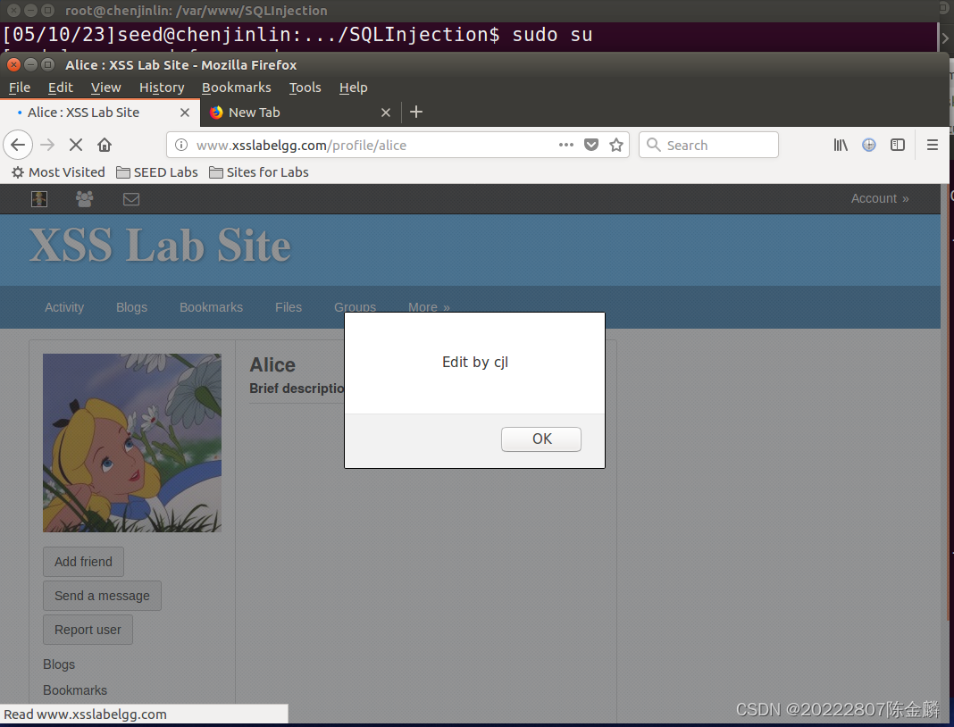Close the New Tab tab

[386, 113]
